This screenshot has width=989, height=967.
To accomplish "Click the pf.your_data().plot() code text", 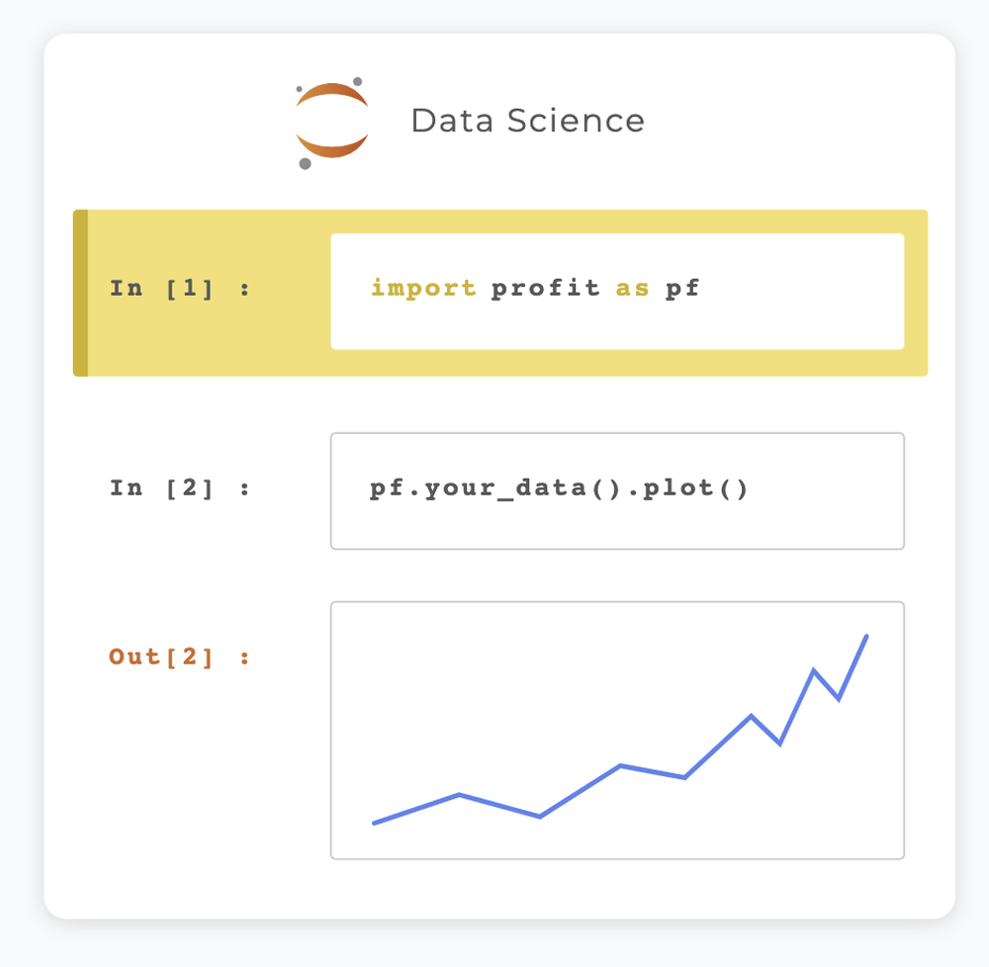I will [558, 488].
